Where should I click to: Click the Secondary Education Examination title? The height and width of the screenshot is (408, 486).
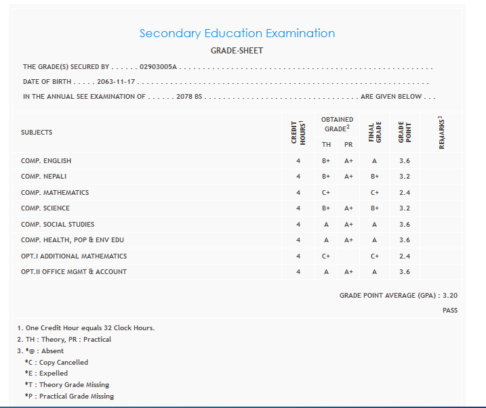click(237, 33)
